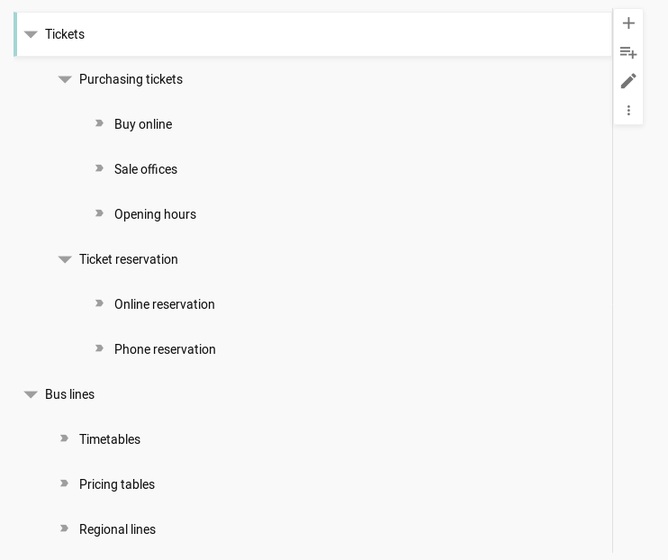
Task: Select the Online reservation item
Action: pos(165,304)
